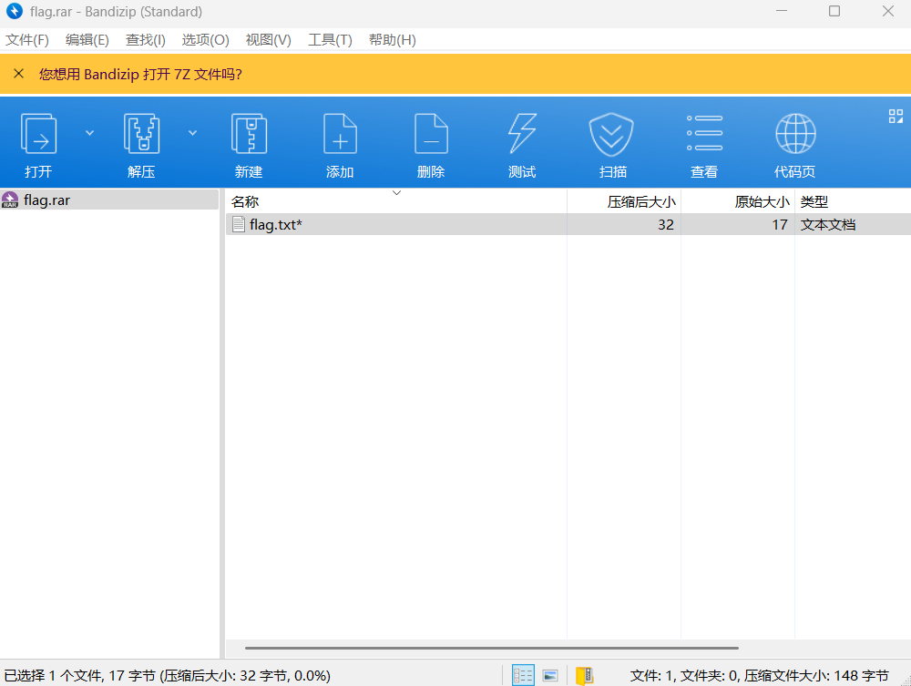Click the Scan (扫描) shield icon
The image size is (911, 686).
(611, 134)
